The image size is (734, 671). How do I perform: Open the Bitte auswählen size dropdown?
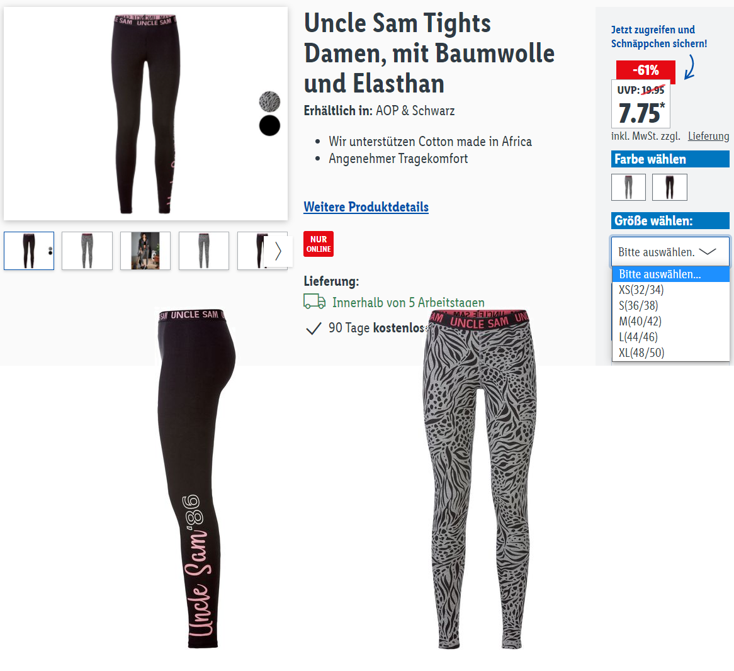(x=670, y=252)
